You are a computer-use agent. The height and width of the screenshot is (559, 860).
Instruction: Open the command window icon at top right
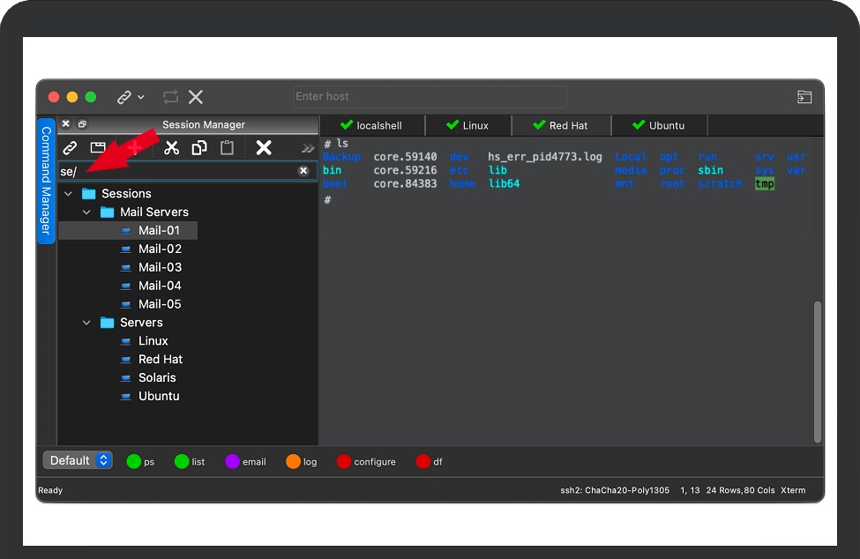(x=804, y=97)
